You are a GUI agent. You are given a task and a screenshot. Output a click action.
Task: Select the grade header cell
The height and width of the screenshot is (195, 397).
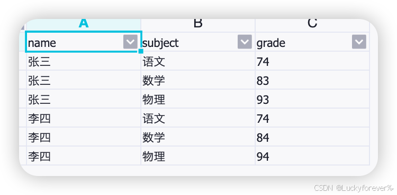312,42
